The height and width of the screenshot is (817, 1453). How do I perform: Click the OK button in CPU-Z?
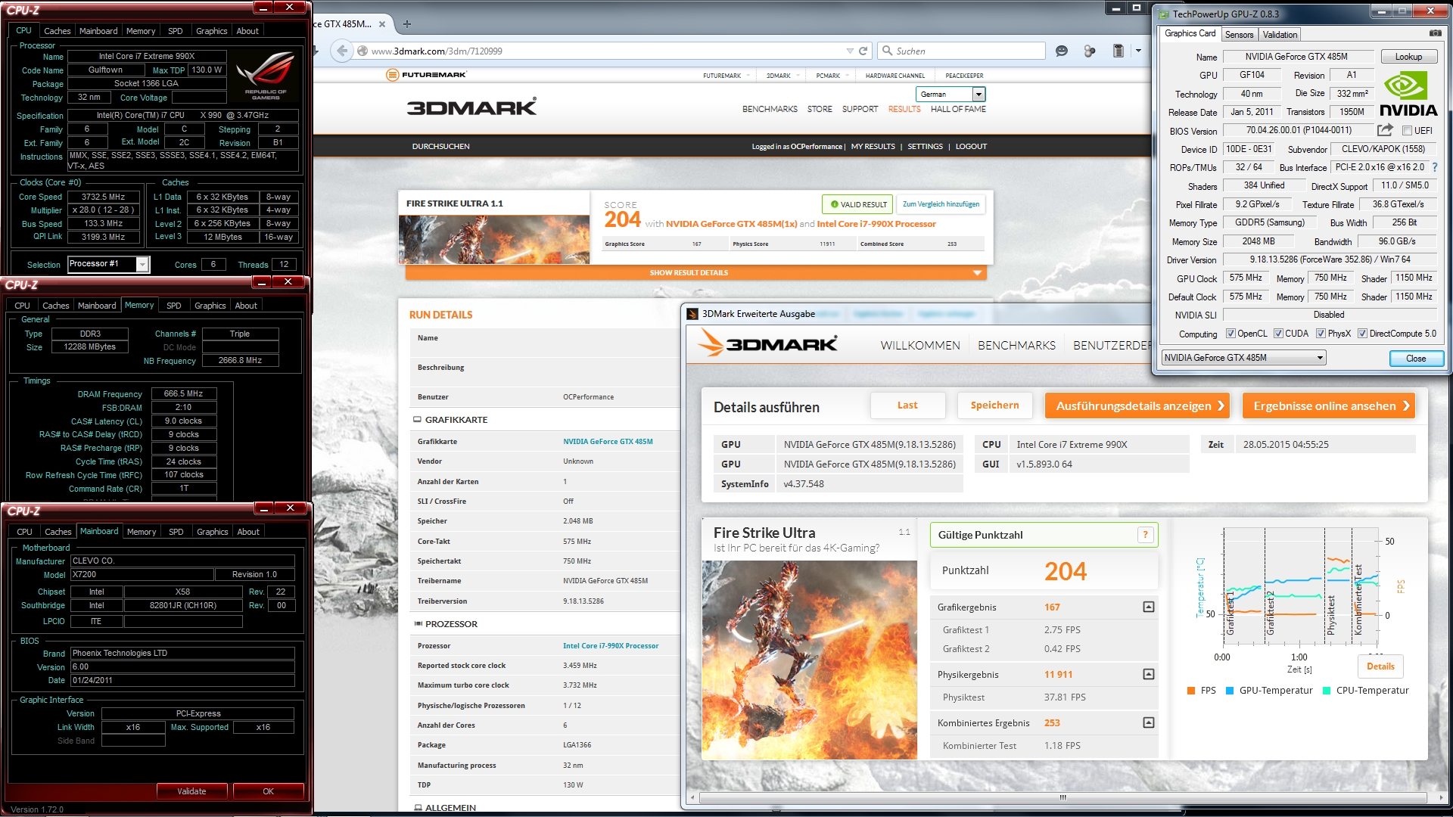point(268,791)
